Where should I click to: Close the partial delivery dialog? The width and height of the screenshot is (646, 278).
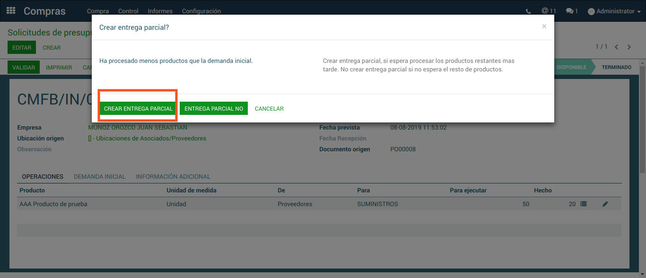click(544, 26)
